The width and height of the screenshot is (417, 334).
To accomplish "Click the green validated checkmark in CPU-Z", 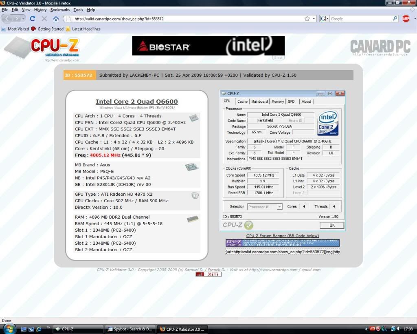I will 249,226.
